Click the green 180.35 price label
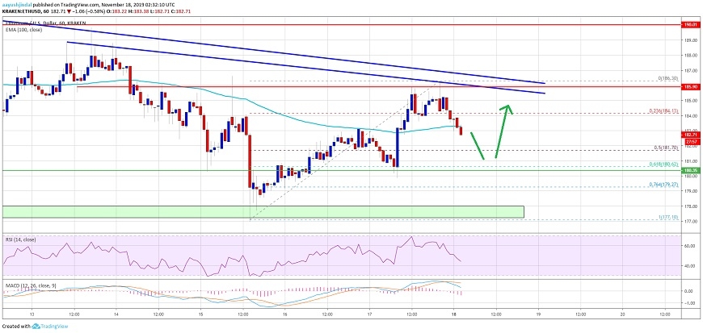Viewport: 703px width, 333px height. (x=691, y=171)
